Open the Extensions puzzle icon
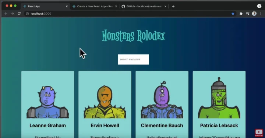The height and width of the screenshot is (138, 265). [x=241, y=14]
